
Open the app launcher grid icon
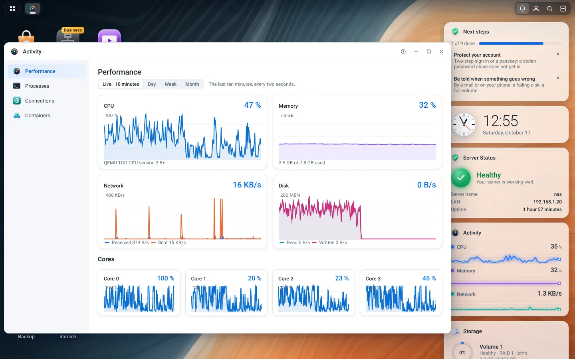click(x=12, y=8)
